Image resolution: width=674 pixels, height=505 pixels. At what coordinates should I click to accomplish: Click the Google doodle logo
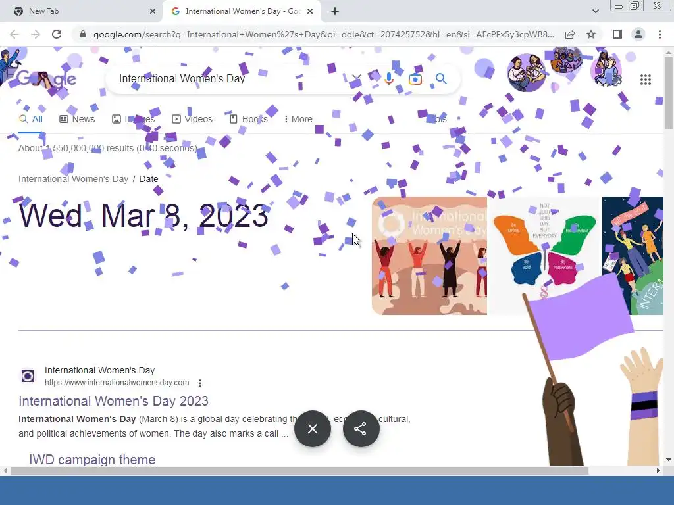click(47, 79)
